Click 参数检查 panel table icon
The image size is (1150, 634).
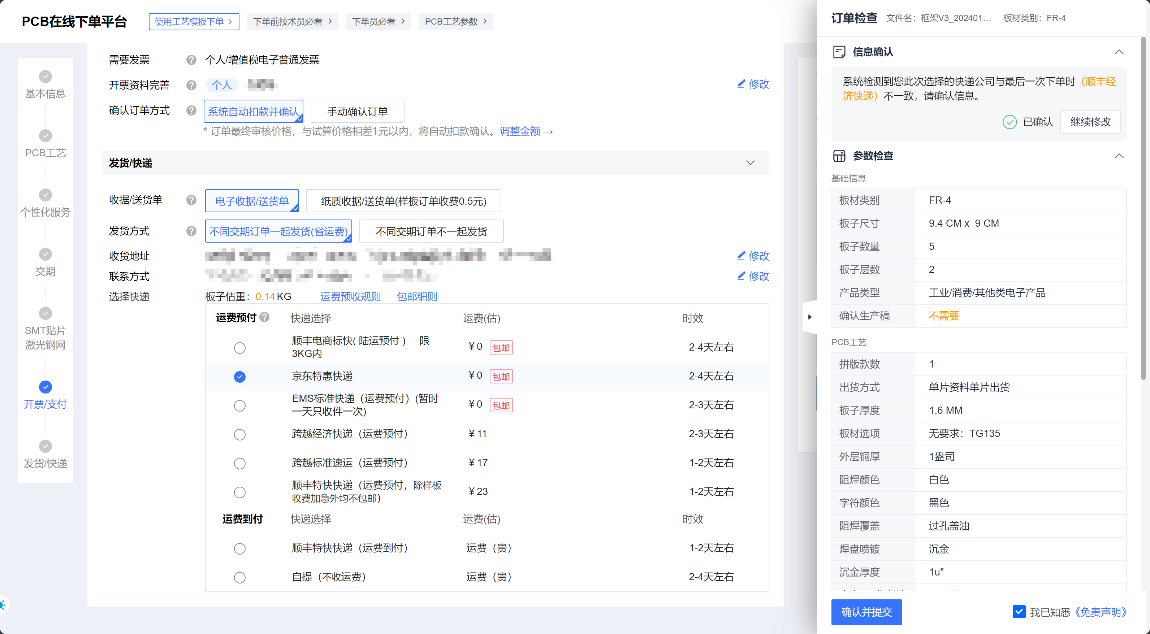[x=839, y=156]
